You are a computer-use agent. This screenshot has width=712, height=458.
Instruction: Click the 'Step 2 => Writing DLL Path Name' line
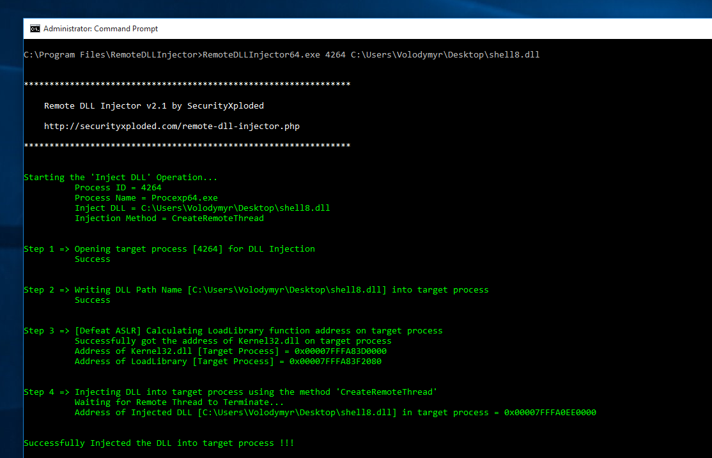[x=256, y=289]
